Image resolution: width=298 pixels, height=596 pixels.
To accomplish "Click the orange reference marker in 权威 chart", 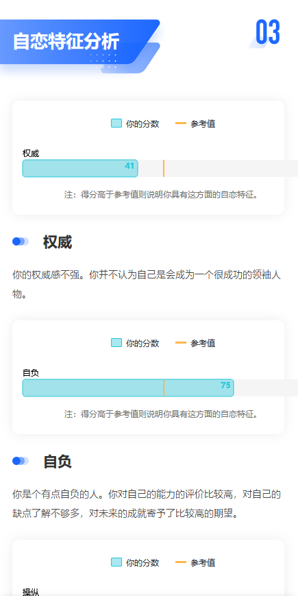I will click(x=164, y=169).
